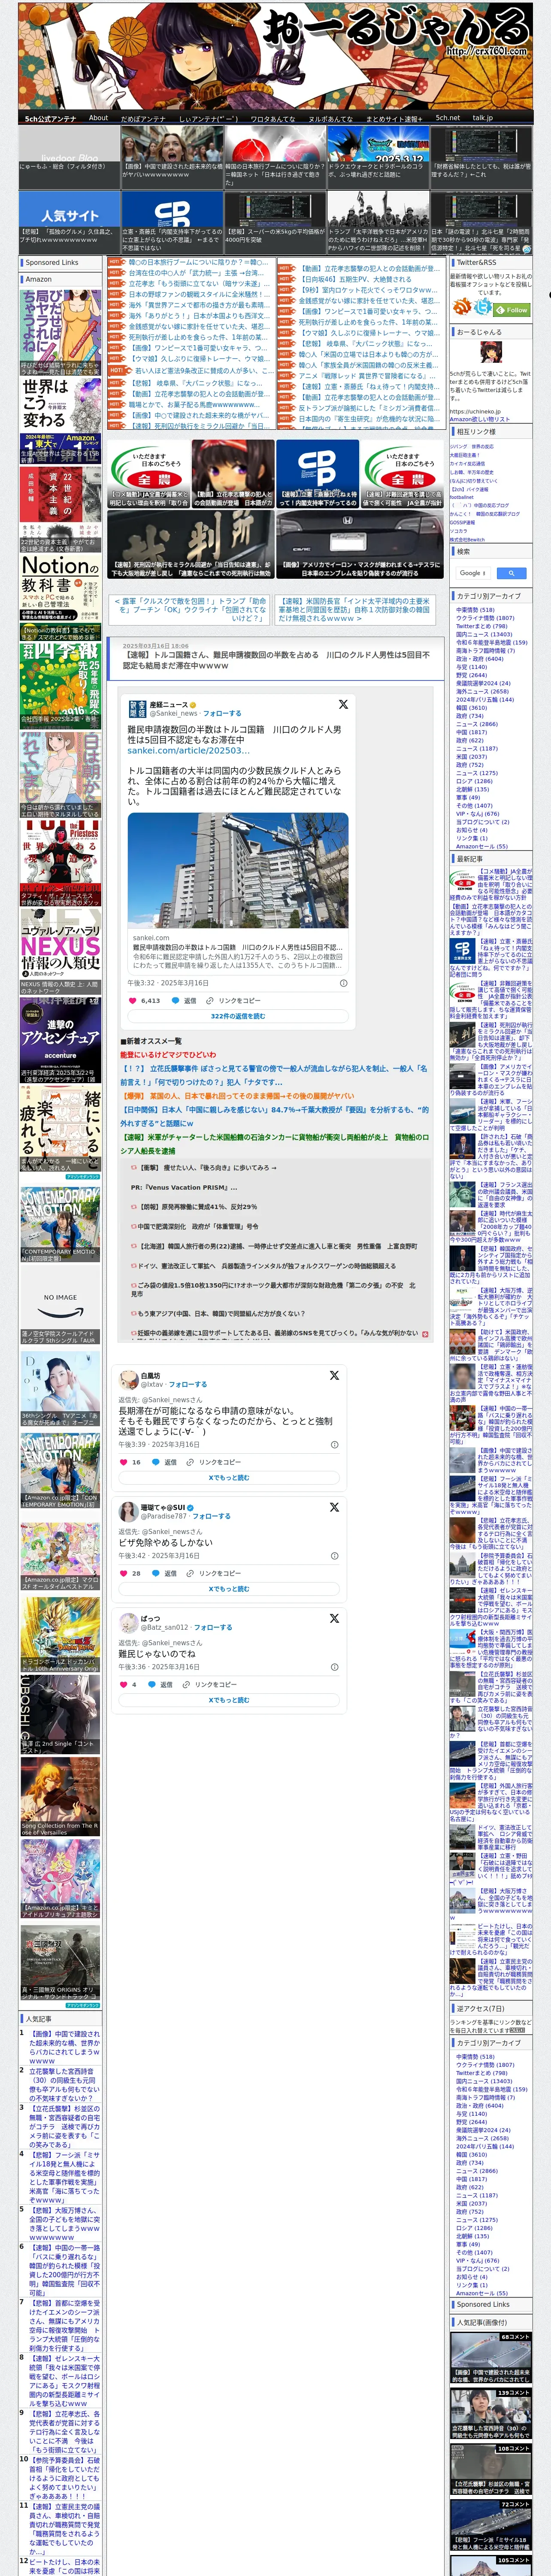Copy link icon on 珊瑚てゃ@SUI tweet
This screenshot has height=2576, width=551.
(x=190, y=1573)
